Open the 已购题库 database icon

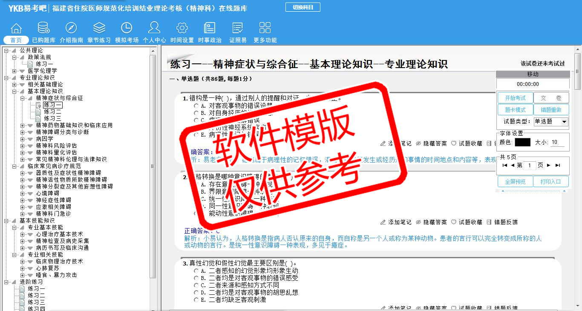point(43,29)
